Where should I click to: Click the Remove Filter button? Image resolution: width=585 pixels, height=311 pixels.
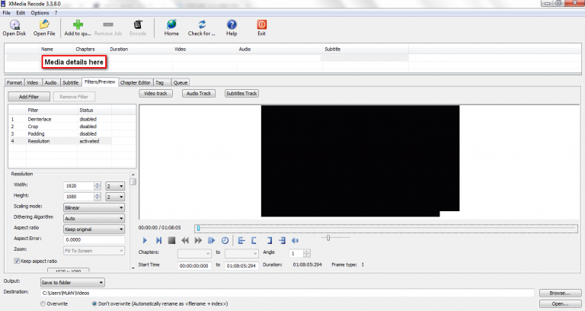[74, 97]
